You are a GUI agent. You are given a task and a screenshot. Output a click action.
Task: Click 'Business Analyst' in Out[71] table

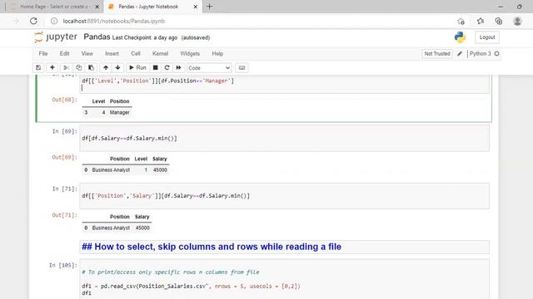(x=111, y=228)
